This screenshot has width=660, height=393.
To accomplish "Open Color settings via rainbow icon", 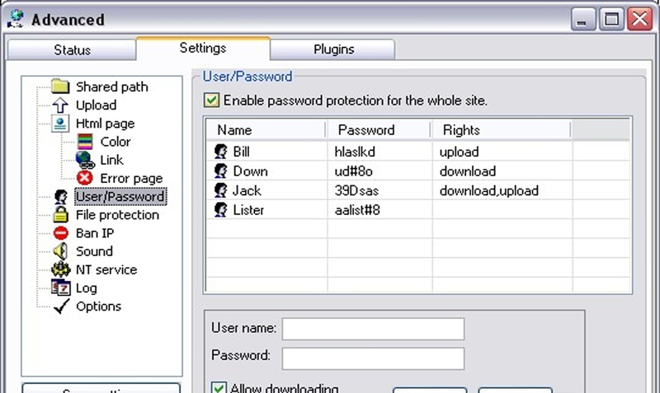I will pos(84,142).
